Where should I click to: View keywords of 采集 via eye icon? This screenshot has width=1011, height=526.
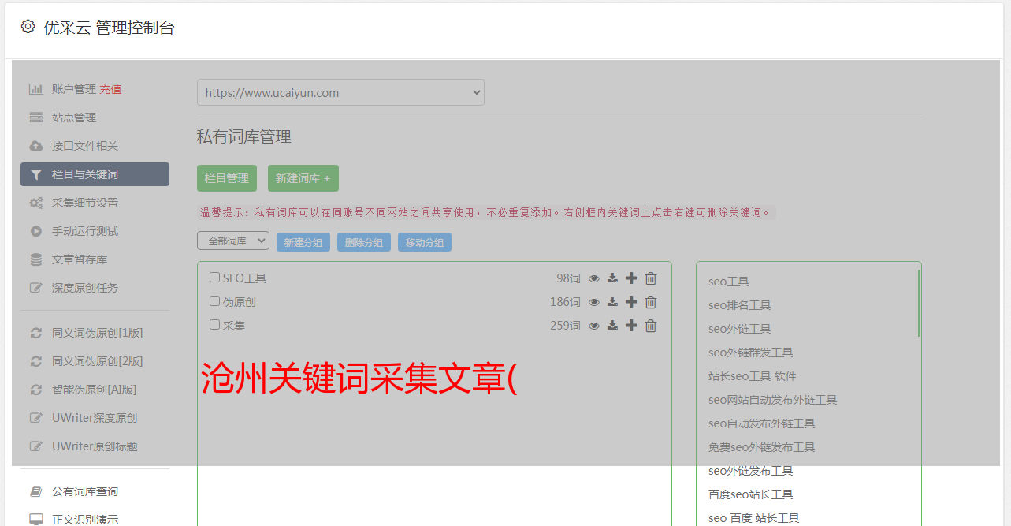594,326
